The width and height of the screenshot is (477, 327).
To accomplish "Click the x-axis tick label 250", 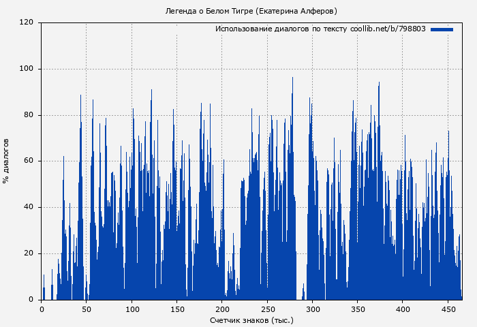I will (x=267, y=309).
